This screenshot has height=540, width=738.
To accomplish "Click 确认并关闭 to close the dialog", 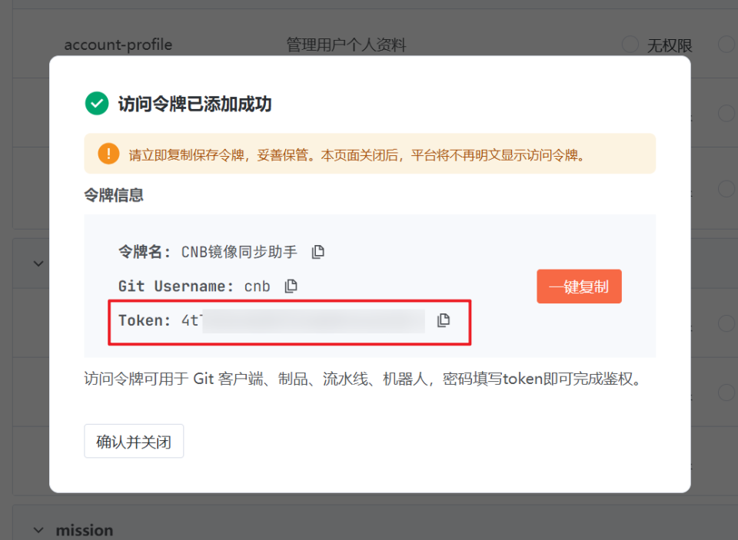I will tap(134, 441).
